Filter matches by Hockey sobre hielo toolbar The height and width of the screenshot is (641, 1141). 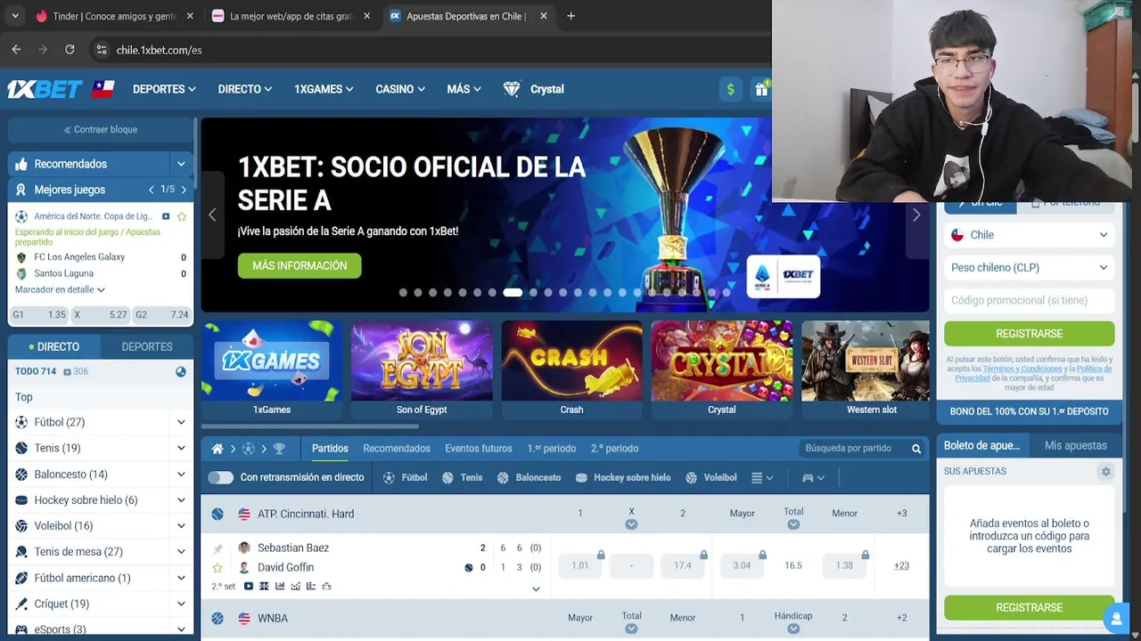[623, 477]
